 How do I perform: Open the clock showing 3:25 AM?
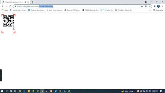[x=155, y=91]
